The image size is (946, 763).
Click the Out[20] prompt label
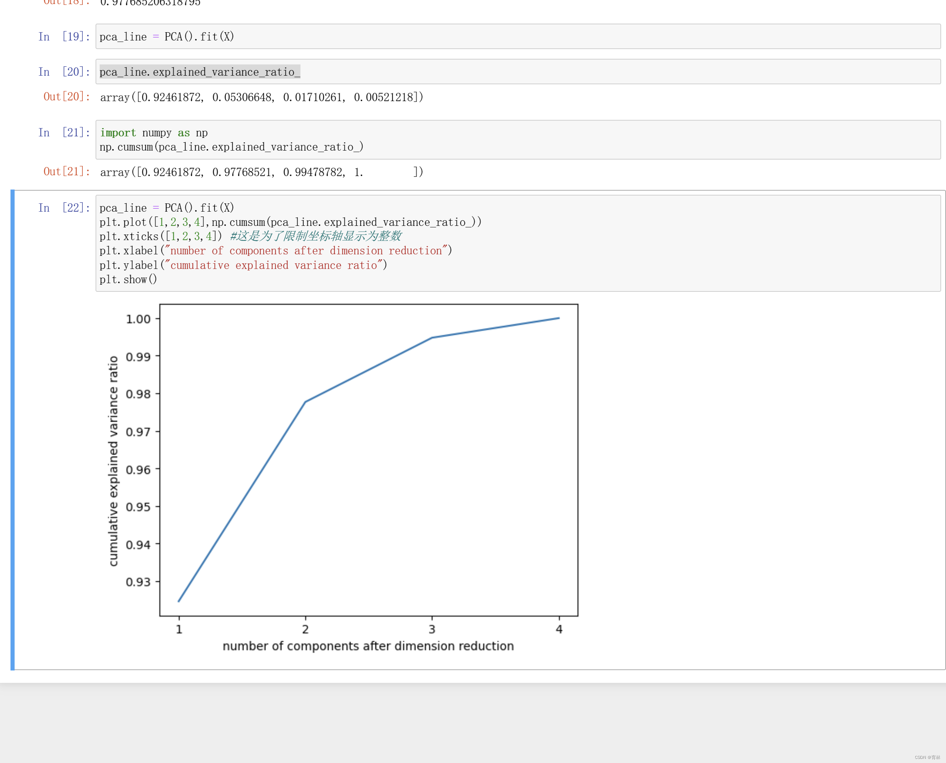click(x=67, y=97)
